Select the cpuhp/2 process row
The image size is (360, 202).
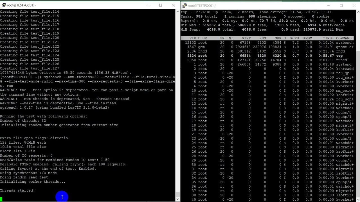coord(267,138)
